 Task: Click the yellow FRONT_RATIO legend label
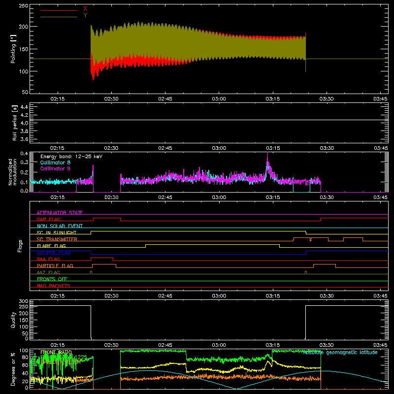click(56, 352)
